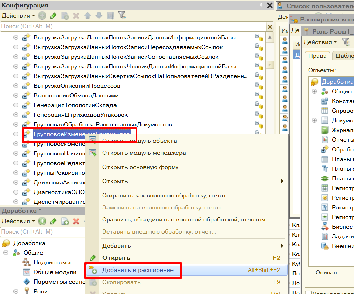Choose 'Добавить в расширение' in the context menu

186,270
